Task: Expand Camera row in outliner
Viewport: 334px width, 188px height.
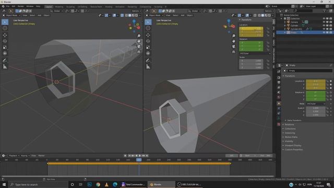Action: (x=285, y=22)
